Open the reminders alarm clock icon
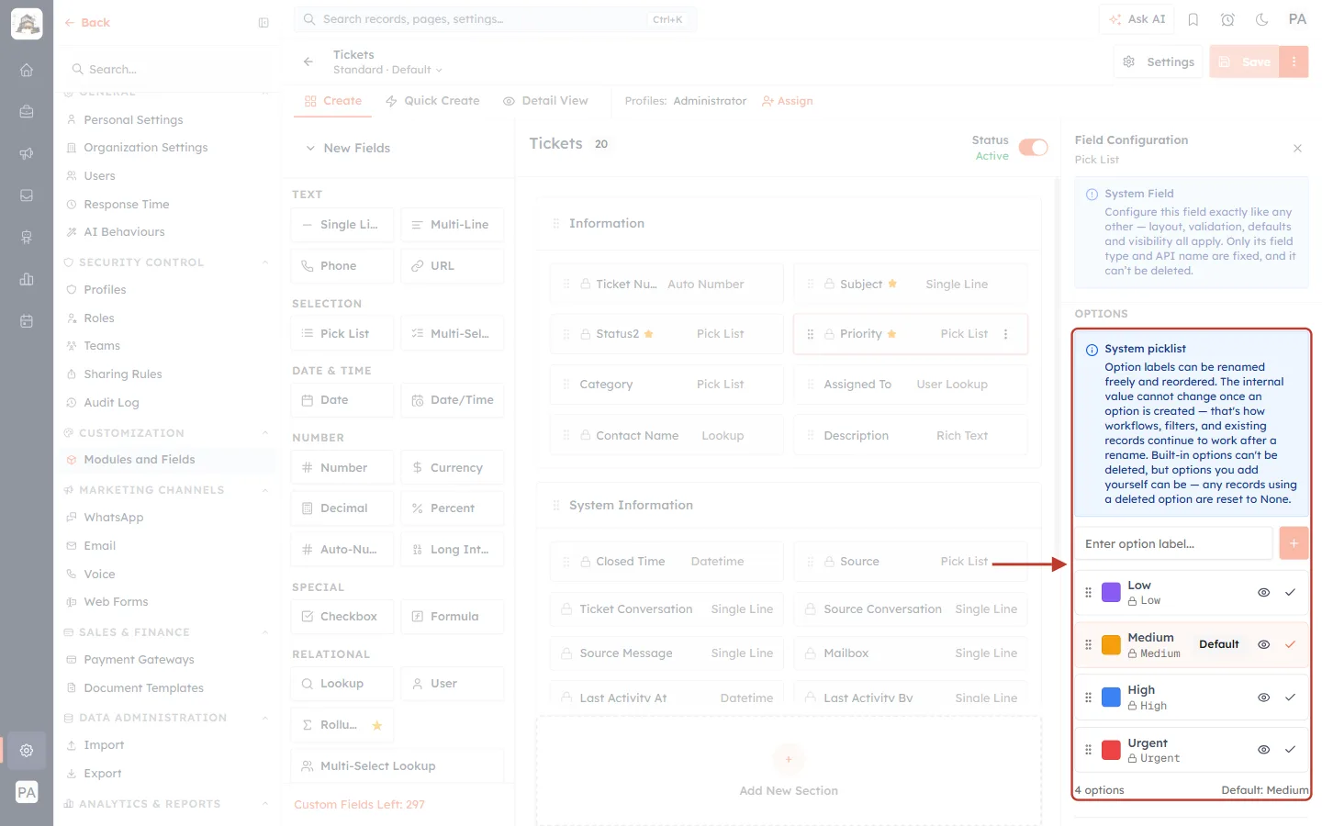Image resolution: width=1322 pixels, height=826 pixels. (x=1227, y=19)
